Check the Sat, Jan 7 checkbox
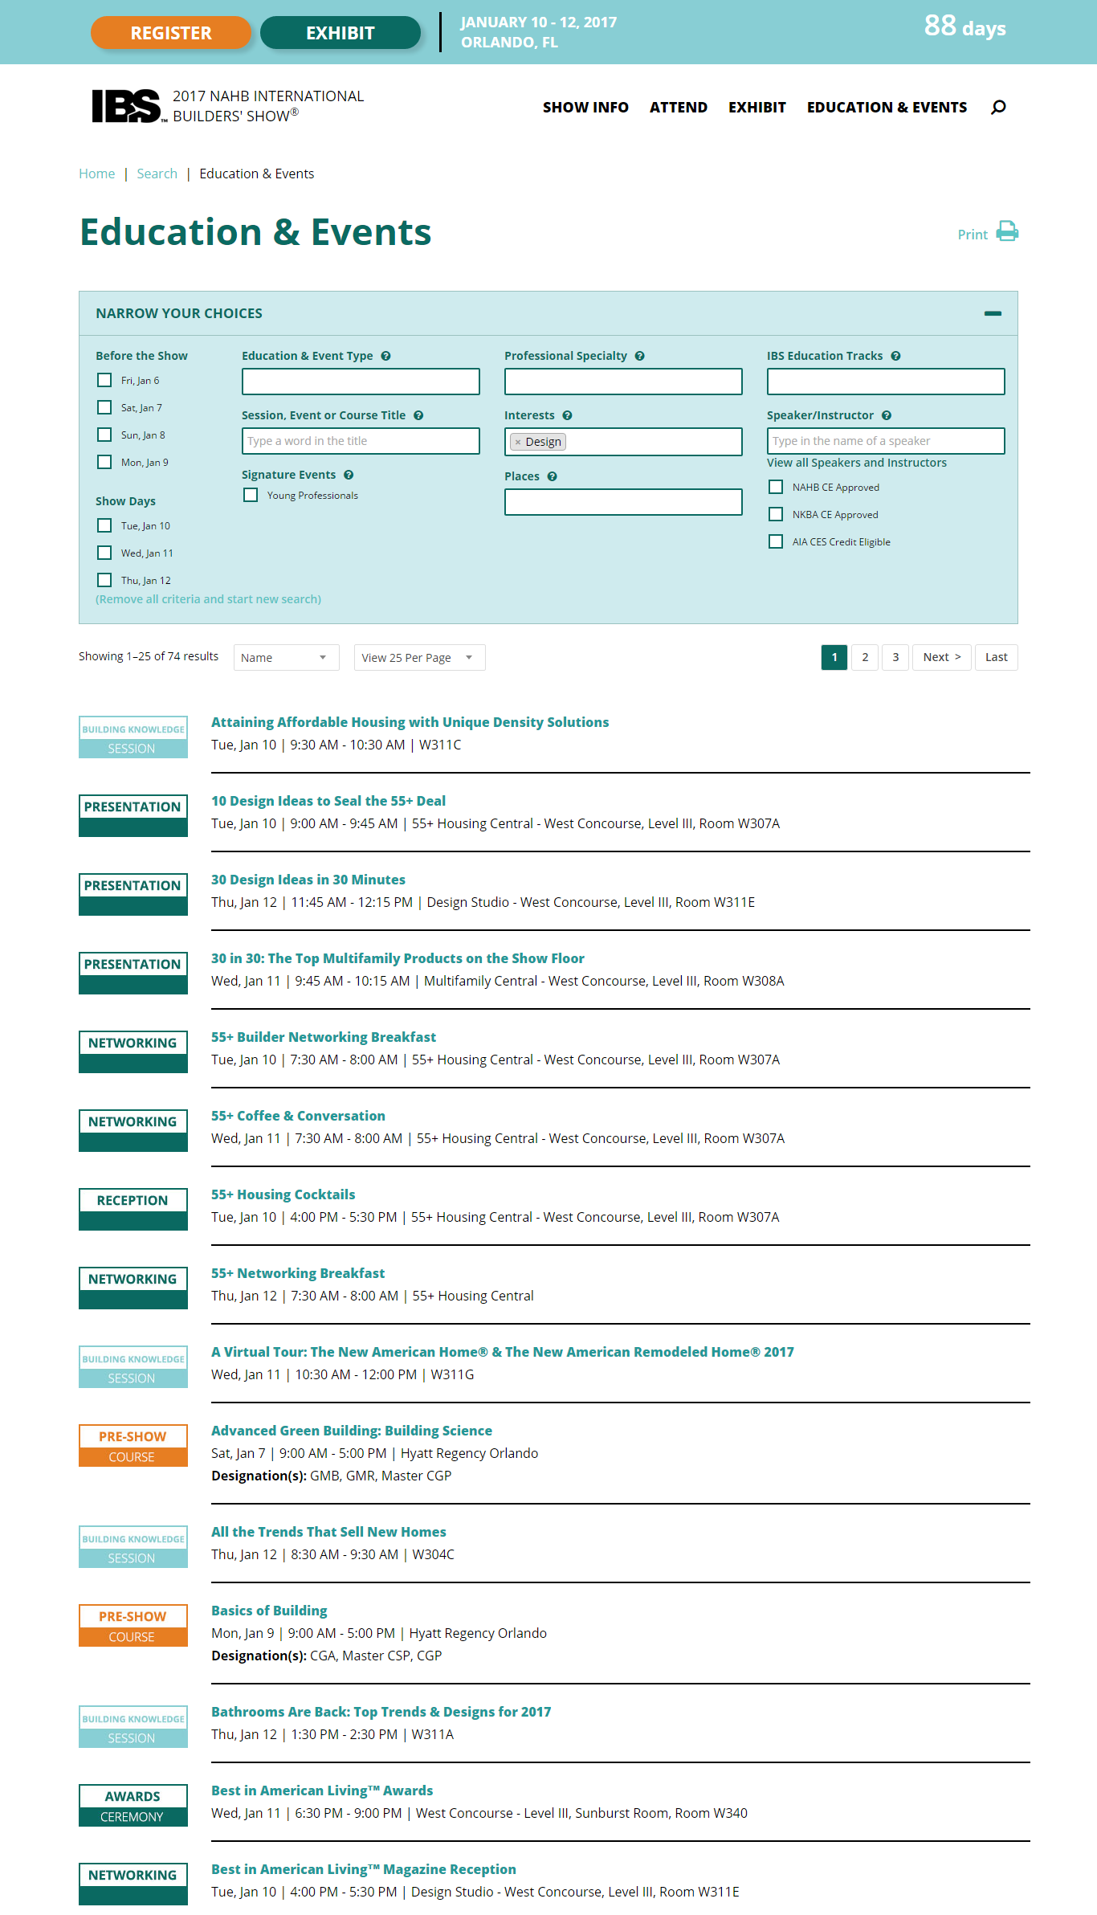The height and width of the screenshot is (1915, 1097). (104, 407)
